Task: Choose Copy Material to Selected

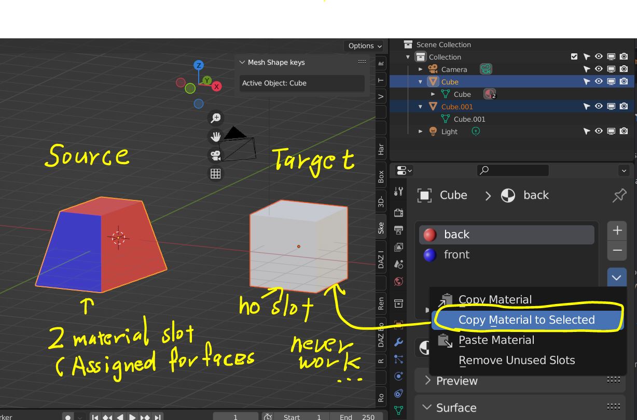Action: click(528, 320)
